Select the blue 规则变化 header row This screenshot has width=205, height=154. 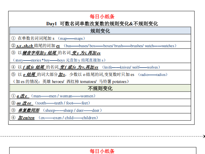tap(100, 31)
